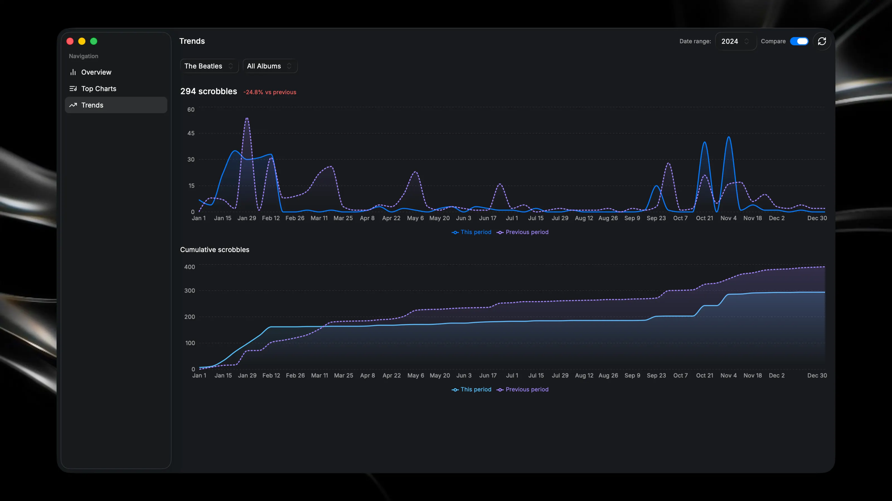Close the window with red button

[70, 41]
